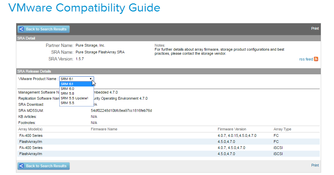This screenshot has height=175, width=334.
Task: Click the SRA Version value 1.5.7
Action: (x=80, y=59)
